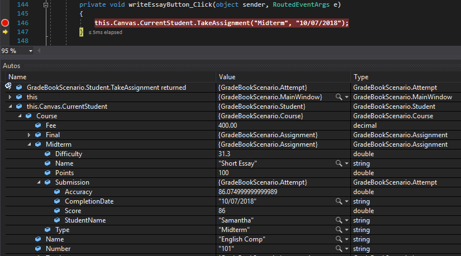Select the Accuracy value 86.074999999999989
The width and height of the screenshot is (461, 256).
[x=248, y=192]
